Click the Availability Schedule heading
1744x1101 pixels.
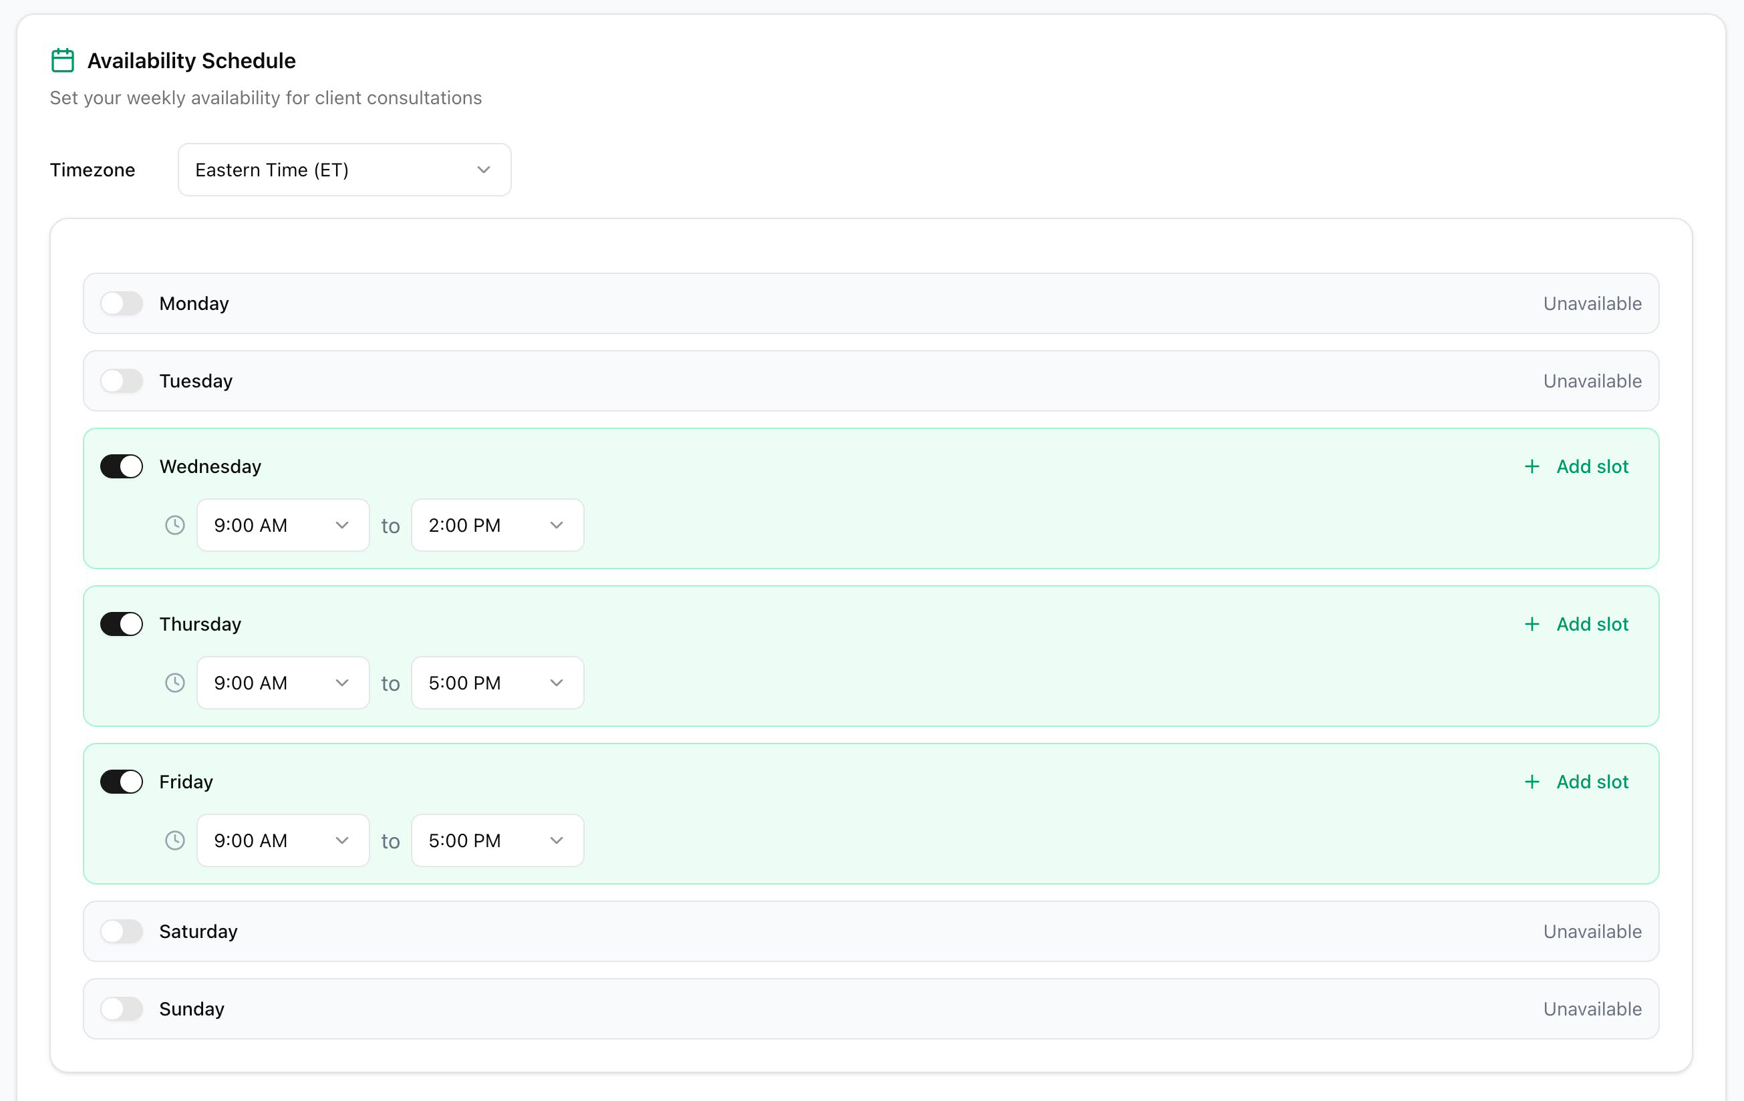click(x=191, y=61)
